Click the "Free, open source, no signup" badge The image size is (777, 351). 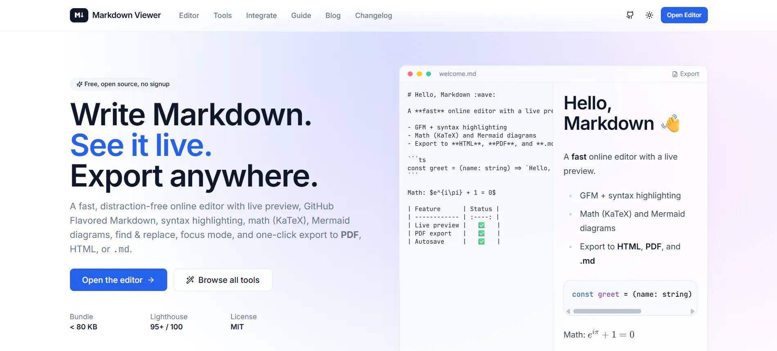coord(123,84)
